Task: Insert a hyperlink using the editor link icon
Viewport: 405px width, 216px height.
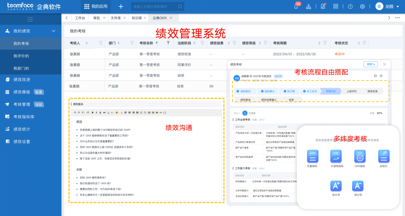Action: [161, 113]
